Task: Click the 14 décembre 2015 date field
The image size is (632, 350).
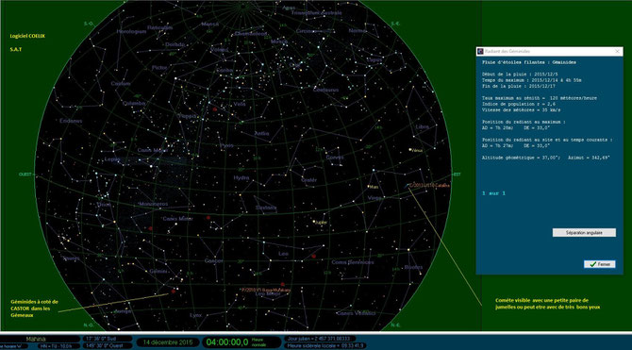Action: click(x=168, y=342)
